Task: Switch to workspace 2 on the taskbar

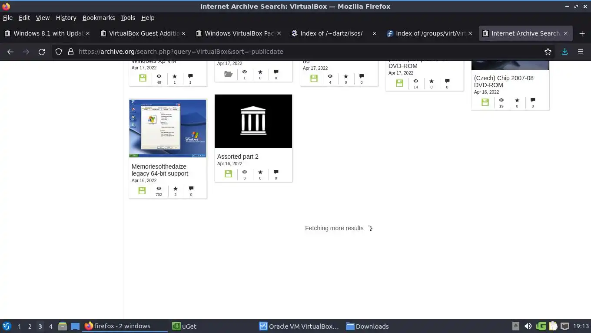Action: coord(30,326)
